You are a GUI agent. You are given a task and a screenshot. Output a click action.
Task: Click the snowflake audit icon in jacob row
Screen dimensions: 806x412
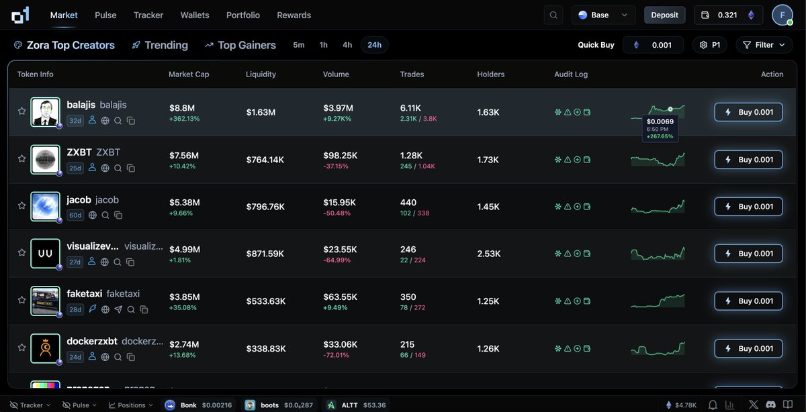click(x=558, y=207)
